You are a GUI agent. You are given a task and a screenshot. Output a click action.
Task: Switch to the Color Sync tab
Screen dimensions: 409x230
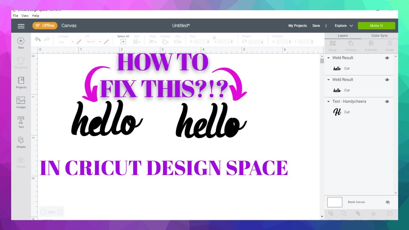tap(380, 36)
